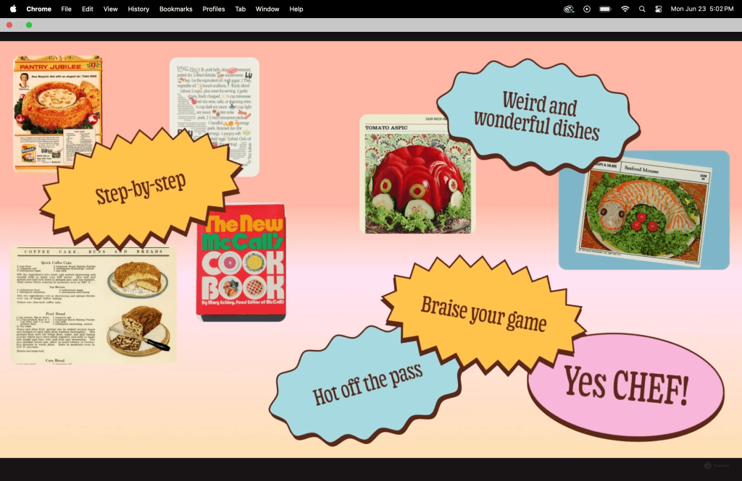This screenshot has width=742, height=481.
Task: Open Control Center from menu bar
Action: [x=659, y=9]
